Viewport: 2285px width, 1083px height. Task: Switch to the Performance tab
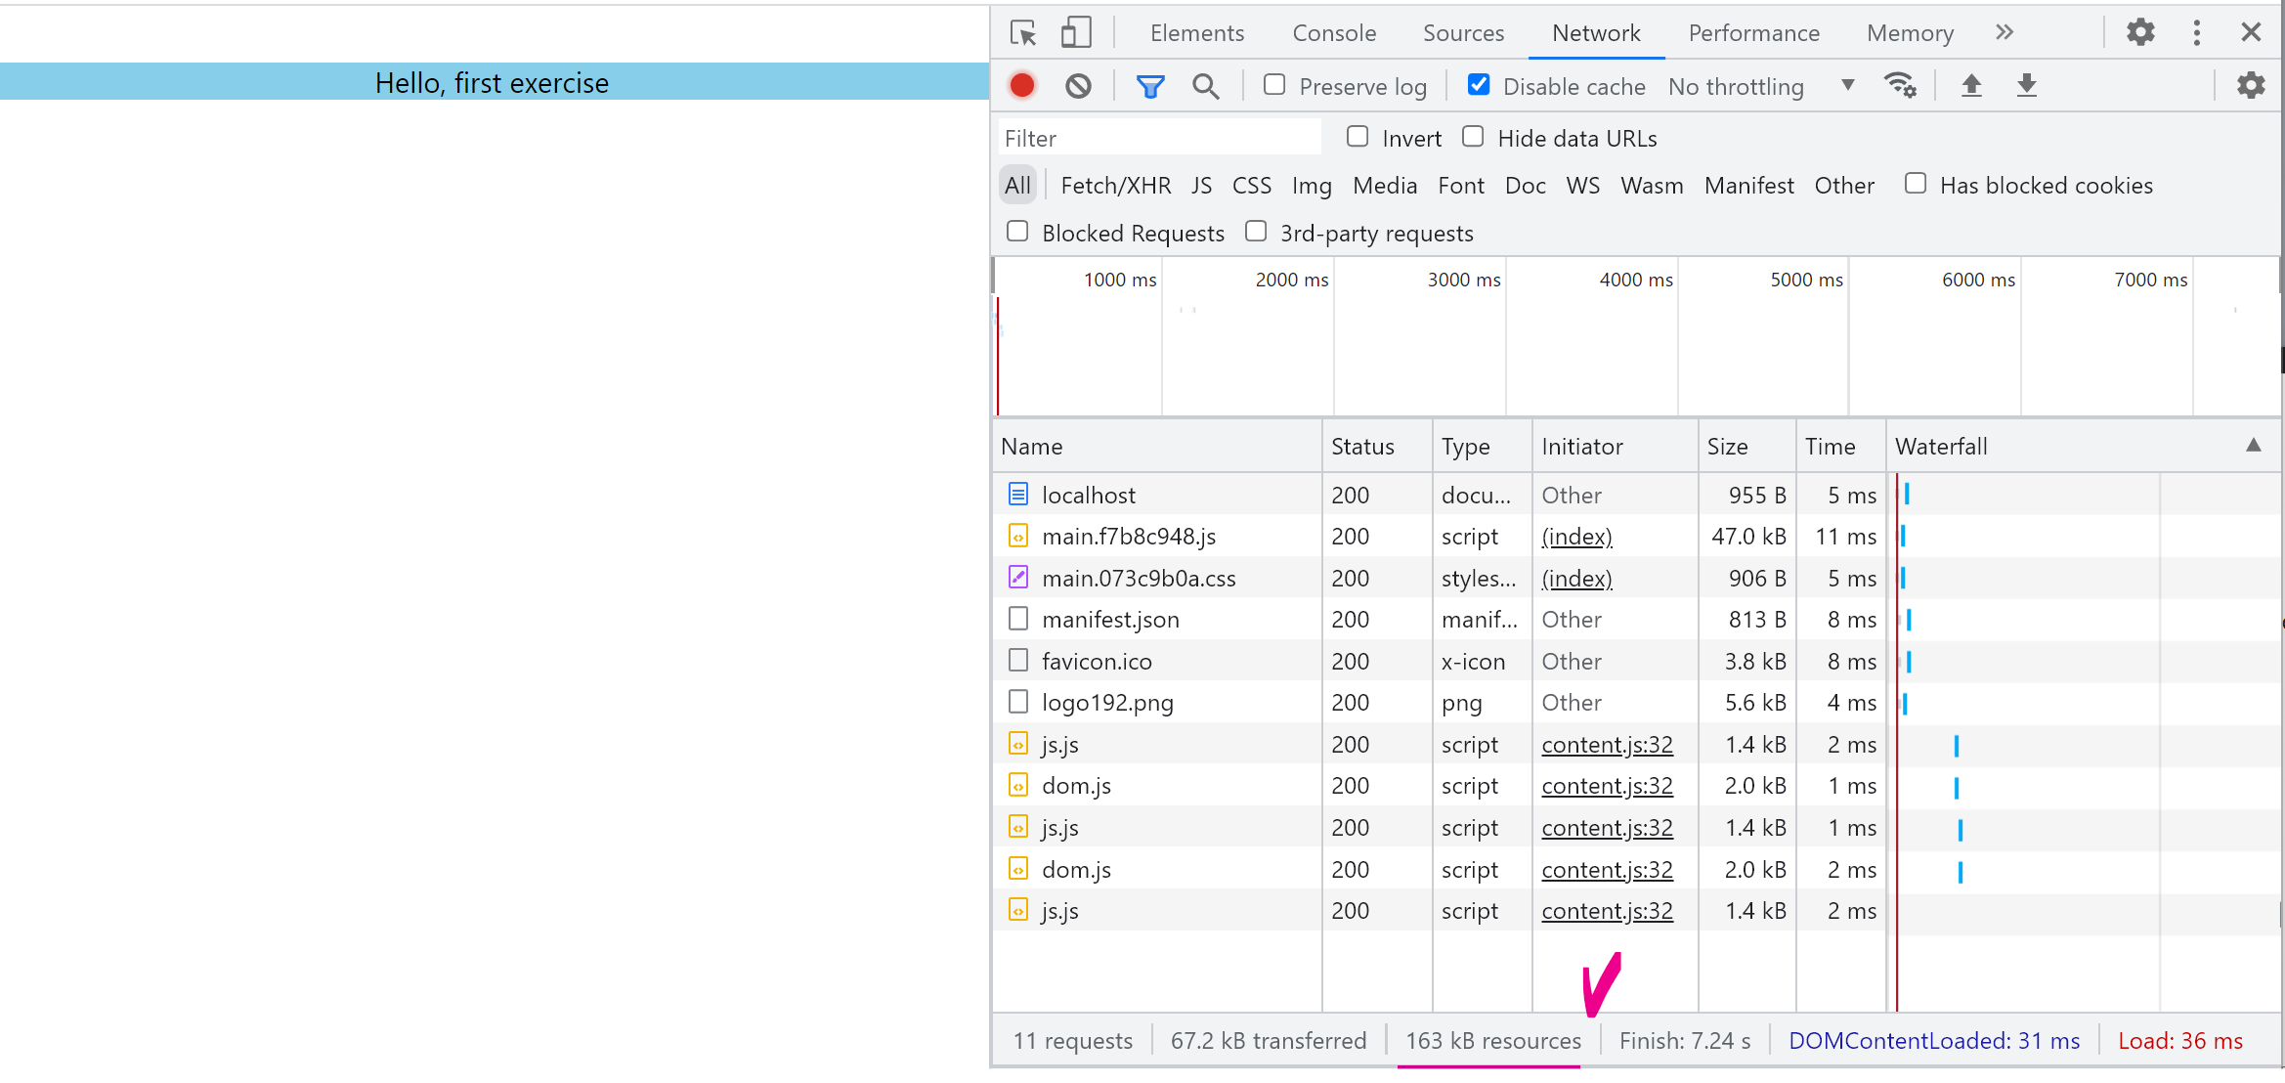pyautogui.click(x=1753, y=33)
